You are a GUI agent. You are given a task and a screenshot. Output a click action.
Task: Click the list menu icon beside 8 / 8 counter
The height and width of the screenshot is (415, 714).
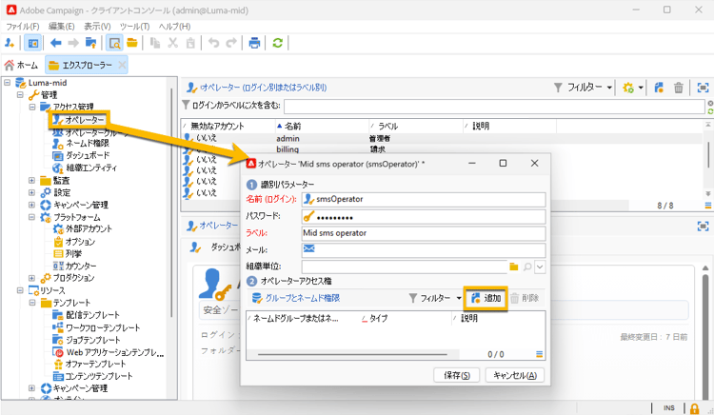tap(708, 206)
